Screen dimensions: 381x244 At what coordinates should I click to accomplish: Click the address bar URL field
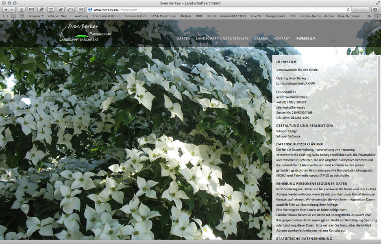(219, 10)
